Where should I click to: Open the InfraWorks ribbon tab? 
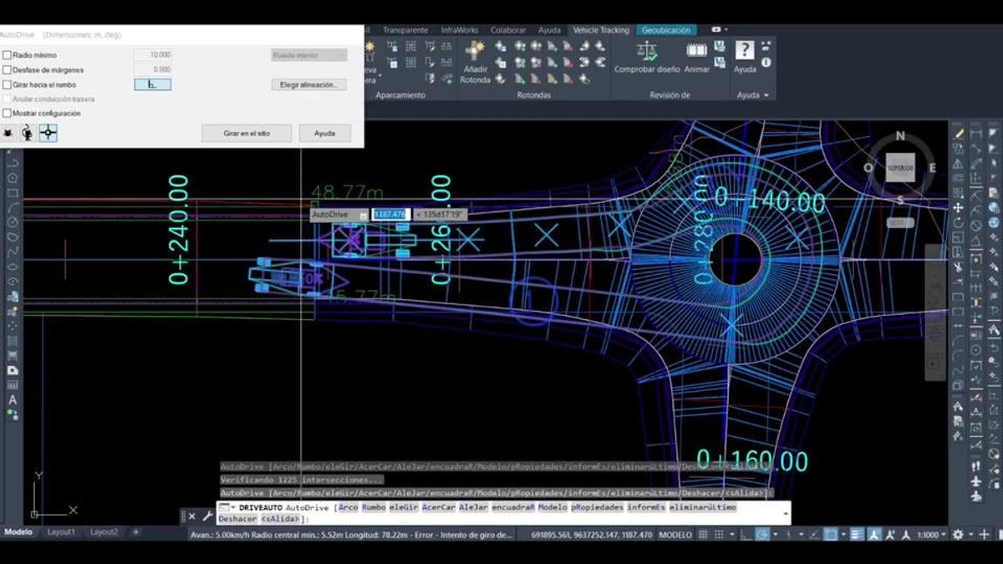[458, 30]
